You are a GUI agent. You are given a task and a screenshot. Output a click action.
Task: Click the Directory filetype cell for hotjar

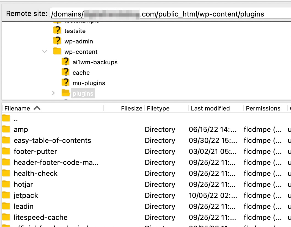click(160, 184)
